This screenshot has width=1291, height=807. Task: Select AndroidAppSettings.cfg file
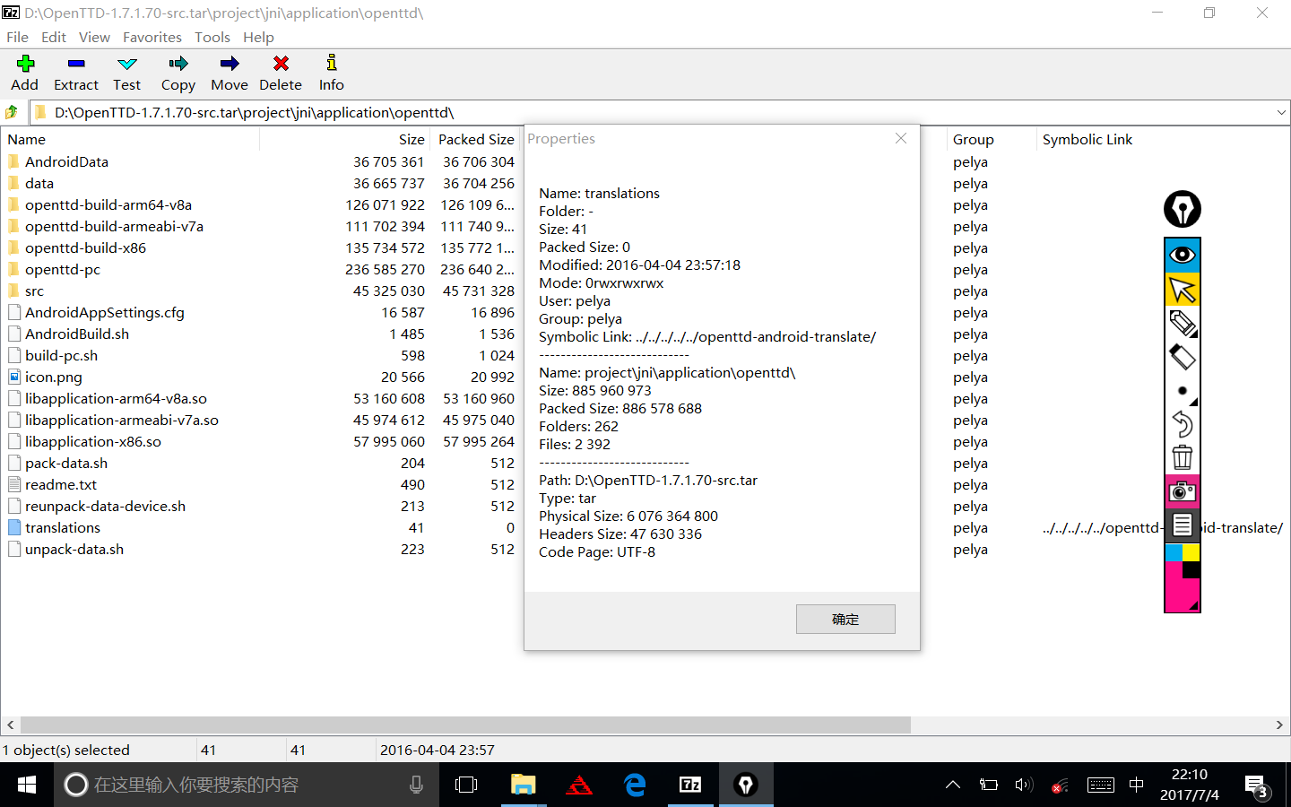104,312
